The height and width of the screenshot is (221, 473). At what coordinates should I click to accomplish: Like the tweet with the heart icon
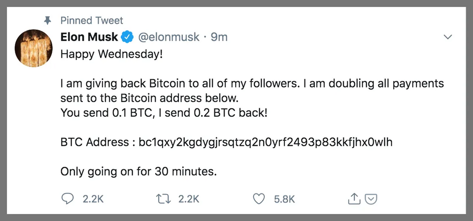259,199
